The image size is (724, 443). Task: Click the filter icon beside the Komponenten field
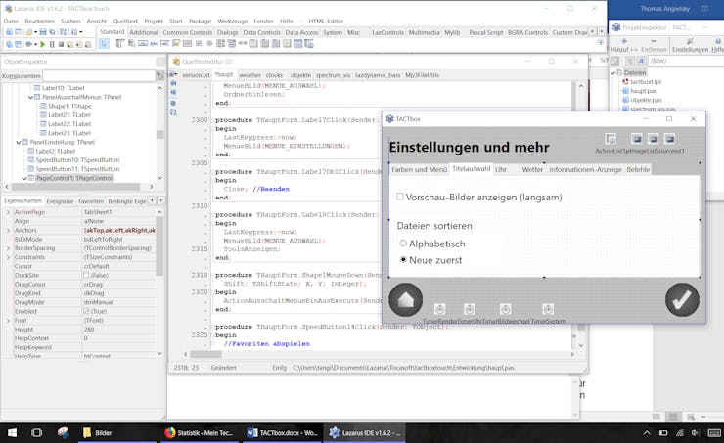(x=159, y=75)
